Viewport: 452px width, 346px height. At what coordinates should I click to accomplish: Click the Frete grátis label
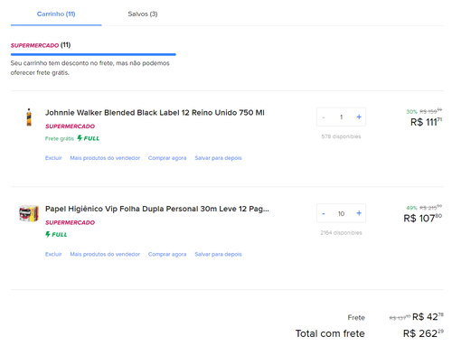[60, 138]
